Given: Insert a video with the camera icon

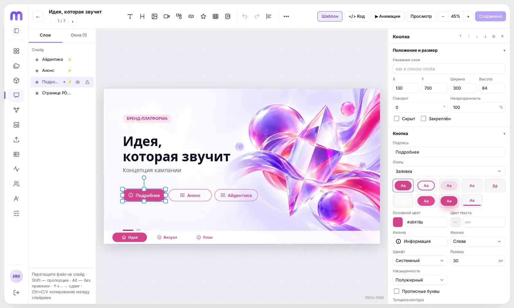Looking at the screenshot, I should coord(167,16).
